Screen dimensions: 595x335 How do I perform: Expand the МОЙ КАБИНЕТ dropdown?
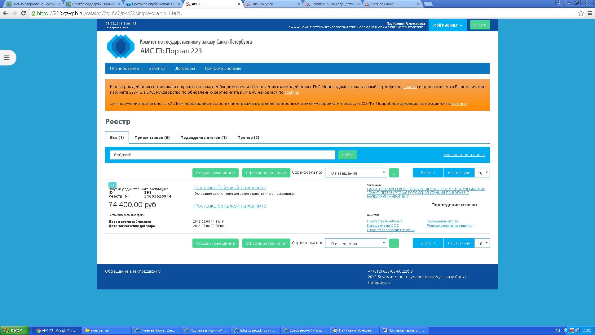(x=447, y=25)
